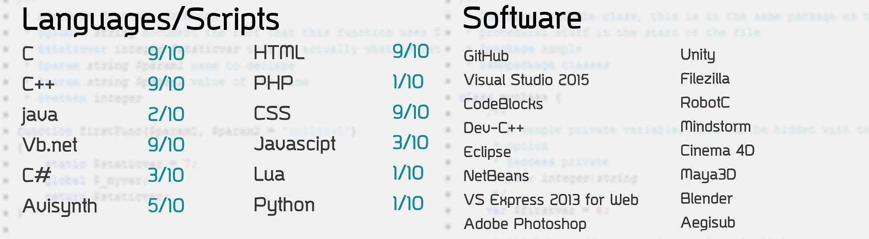This screenshot has width=869, height=239.
Task: Select the HTML entry
Action: point(279,53)
